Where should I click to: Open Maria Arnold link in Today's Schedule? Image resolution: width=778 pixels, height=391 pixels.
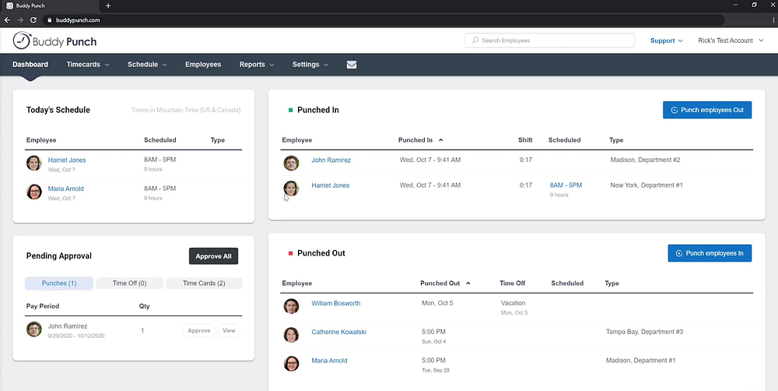coord(66,188)
